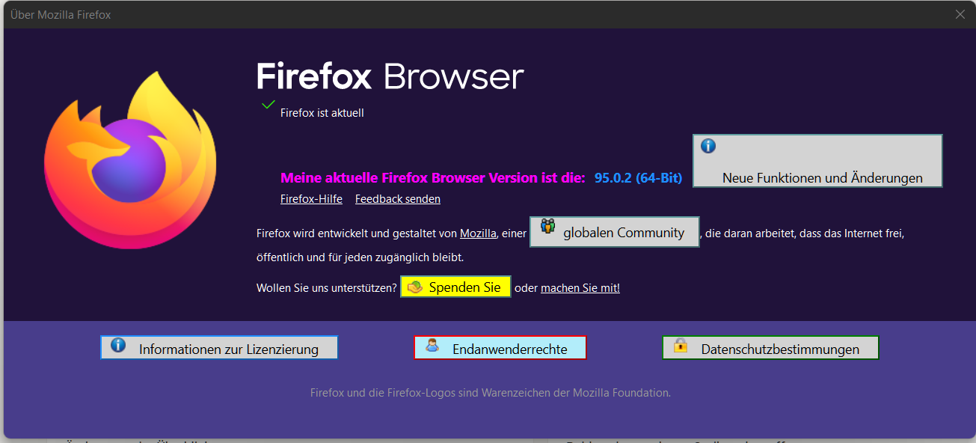Donate via Spenden Sie button

[x=455, y=287]
